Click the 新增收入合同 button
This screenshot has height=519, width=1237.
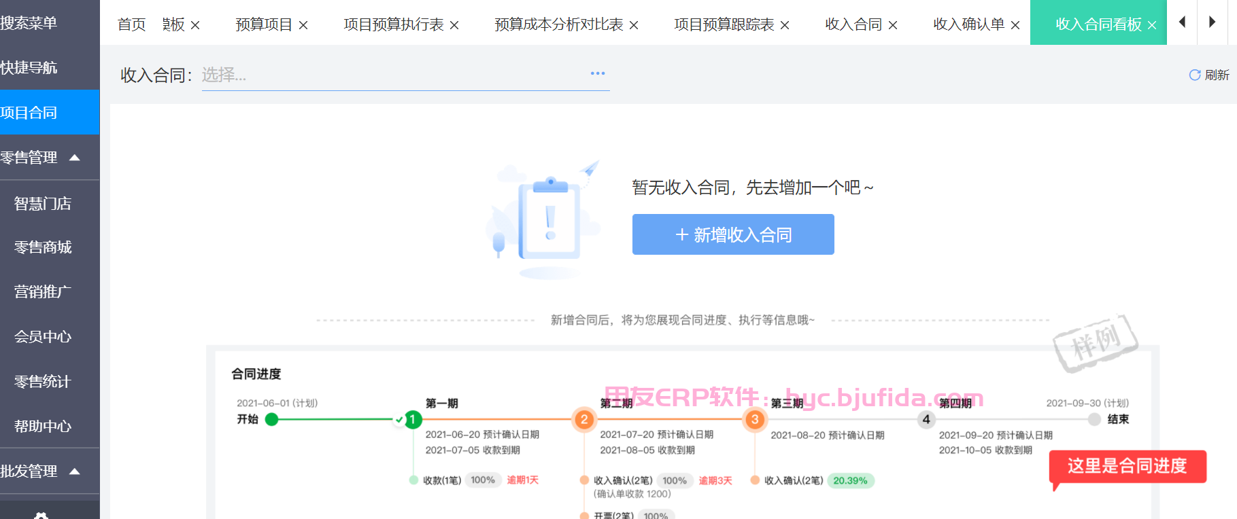733,234
